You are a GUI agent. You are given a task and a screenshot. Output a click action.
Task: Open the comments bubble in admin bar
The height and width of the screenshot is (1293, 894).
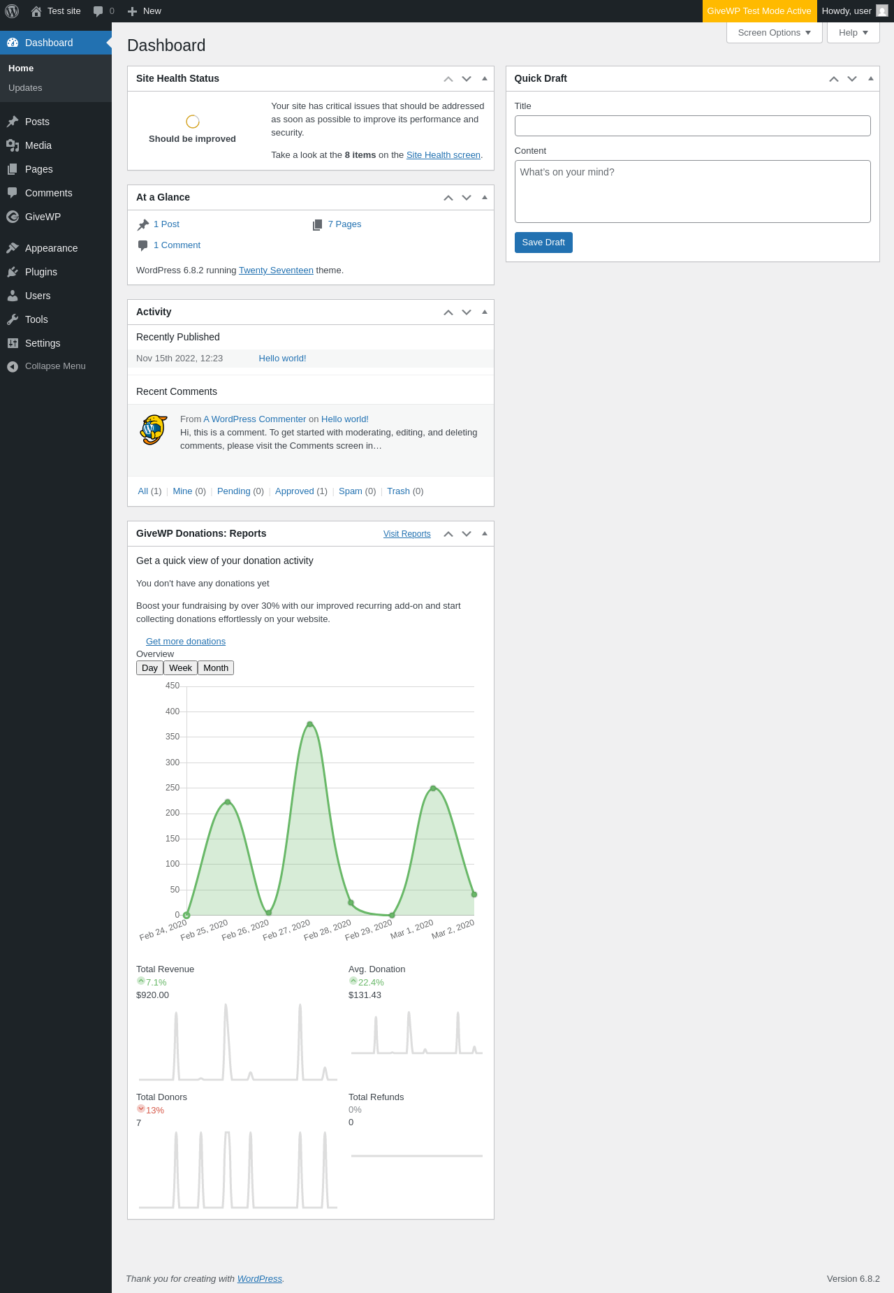103,11
